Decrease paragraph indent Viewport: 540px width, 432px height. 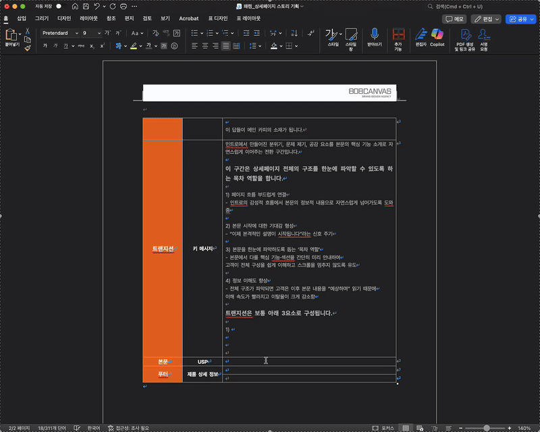(x=246, y=33)
